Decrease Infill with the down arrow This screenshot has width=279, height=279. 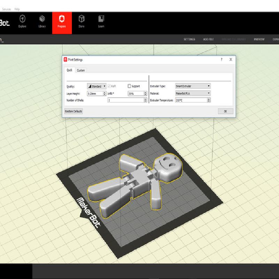(145, 95)
